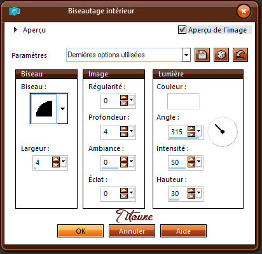Viewport: 262px width, 254px height.
Task: Open the Régularité slider dropdown arrow
Action: [132, 100]
